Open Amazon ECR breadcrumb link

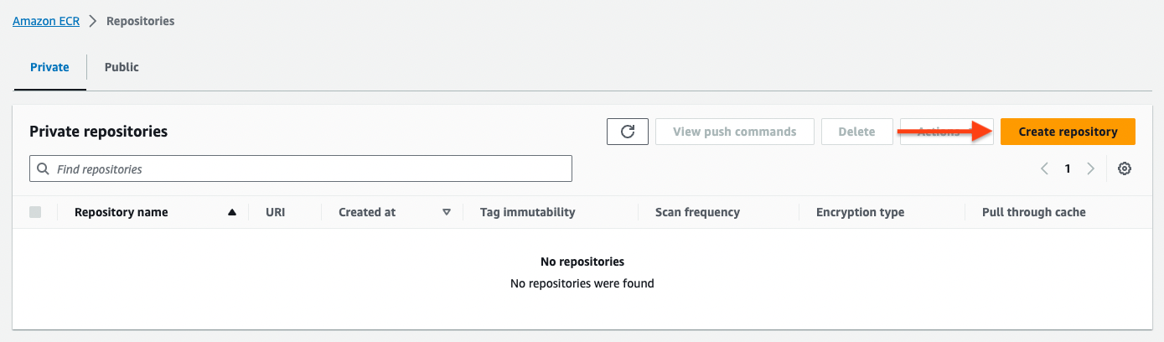[46, 21]
